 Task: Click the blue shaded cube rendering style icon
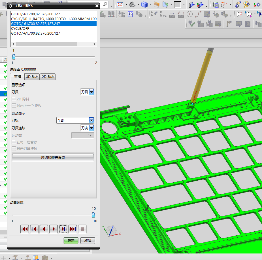pos(144,5)
